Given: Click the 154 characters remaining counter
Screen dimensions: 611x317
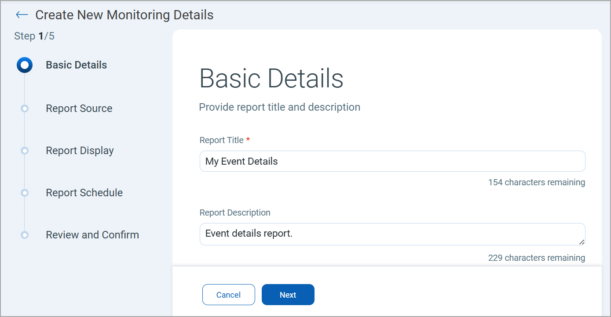Looking at the screenshot, I should coord(536,182).
